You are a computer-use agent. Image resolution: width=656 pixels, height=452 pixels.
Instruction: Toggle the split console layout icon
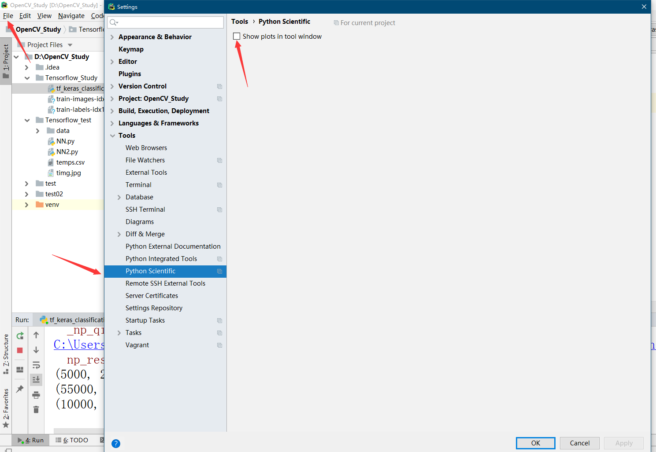[19, 370]
